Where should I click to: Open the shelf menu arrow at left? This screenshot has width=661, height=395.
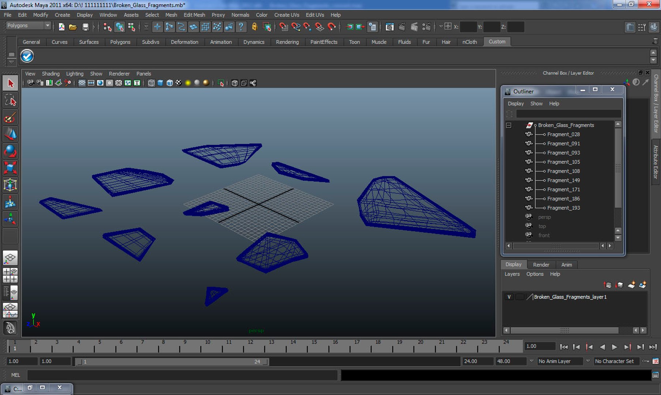(11, 62)
